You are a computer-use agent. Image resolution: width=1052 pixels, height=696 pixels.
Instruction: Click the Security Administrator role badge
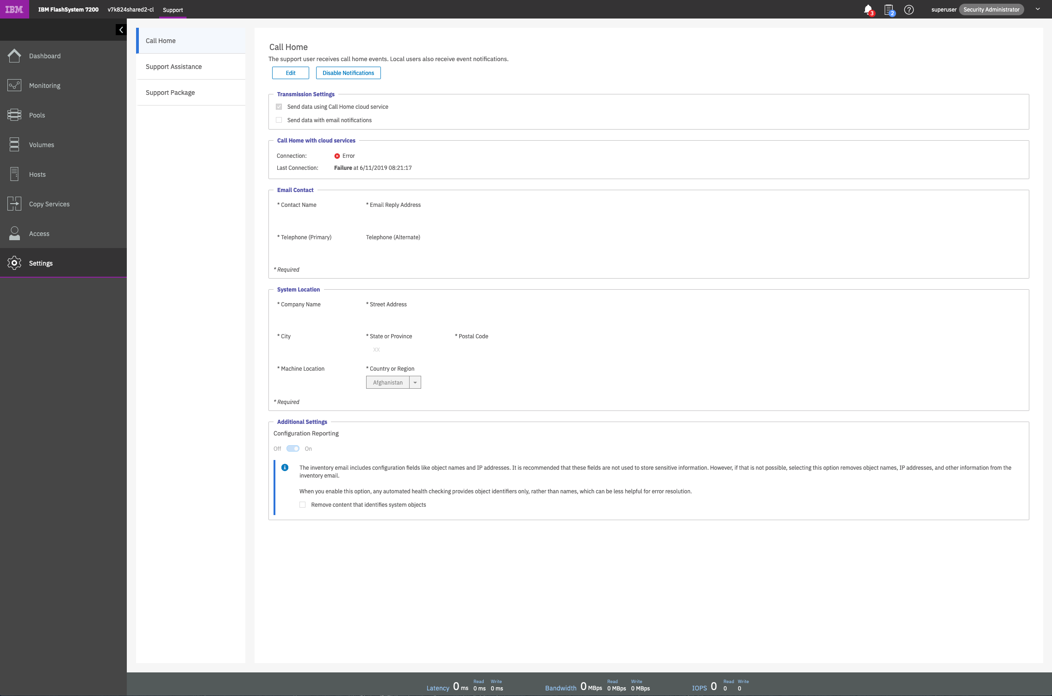pyautogui.click(x=991, y=10)
